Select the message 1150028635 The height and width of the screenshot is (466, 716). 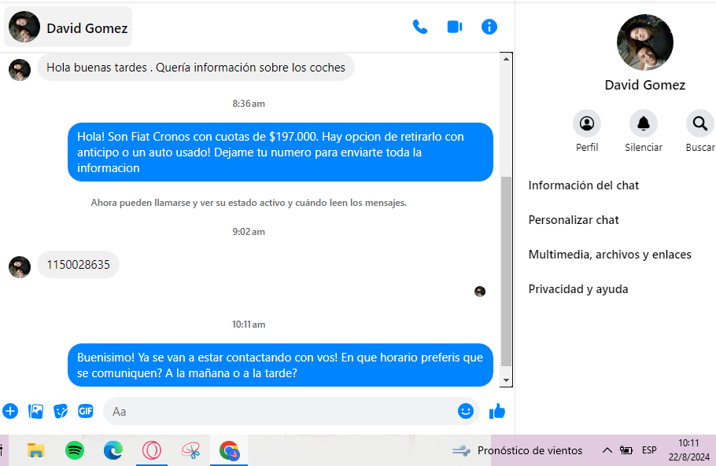(x=78, y=265)
